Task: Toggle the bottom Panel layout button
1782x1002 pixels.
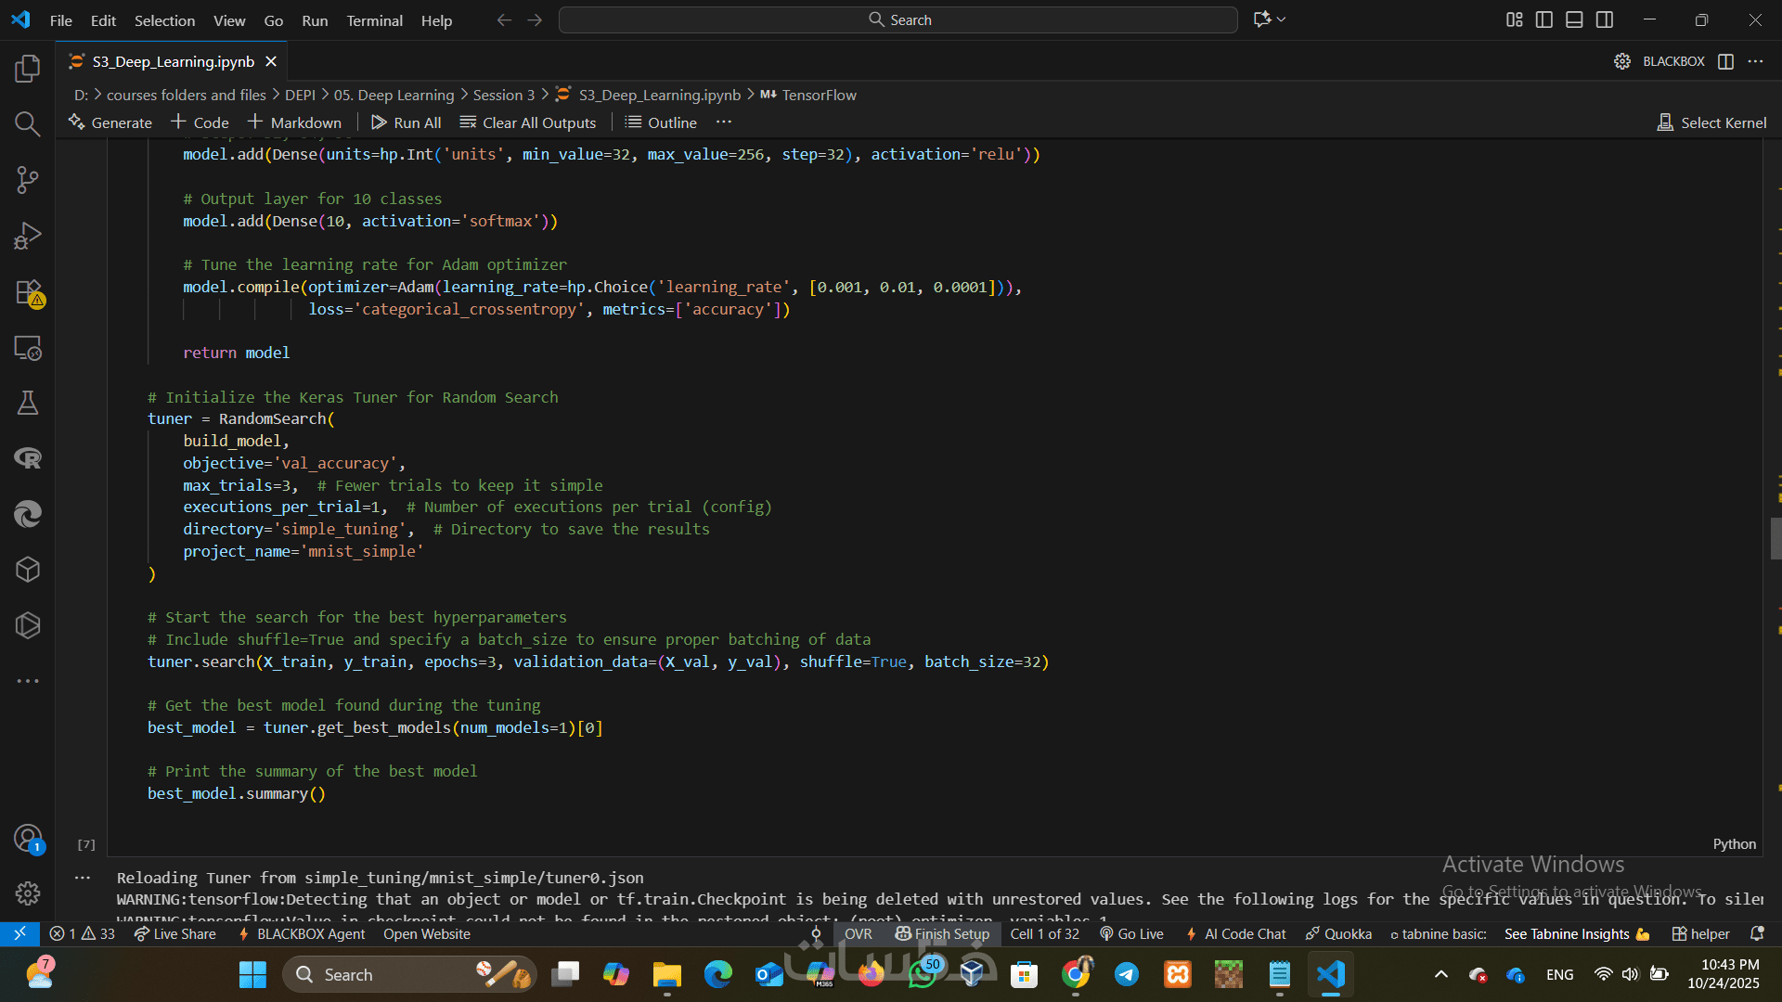Action: [1574, 19]
